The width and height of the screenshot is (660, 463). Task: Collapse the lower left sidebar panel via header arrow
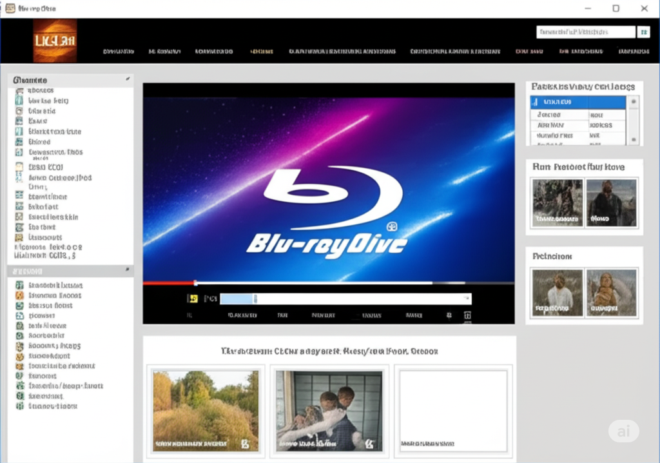(127, 270)
